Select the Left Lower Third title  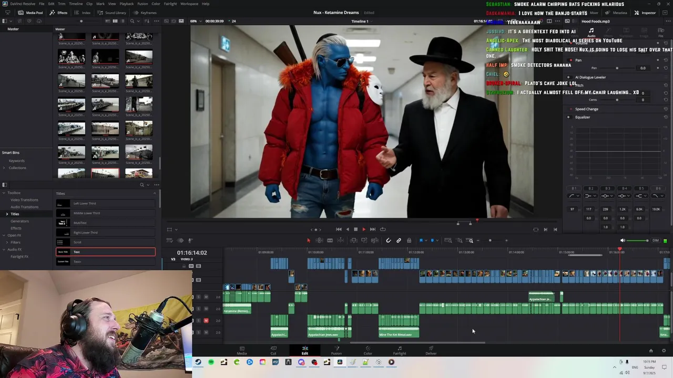point(105,203)
